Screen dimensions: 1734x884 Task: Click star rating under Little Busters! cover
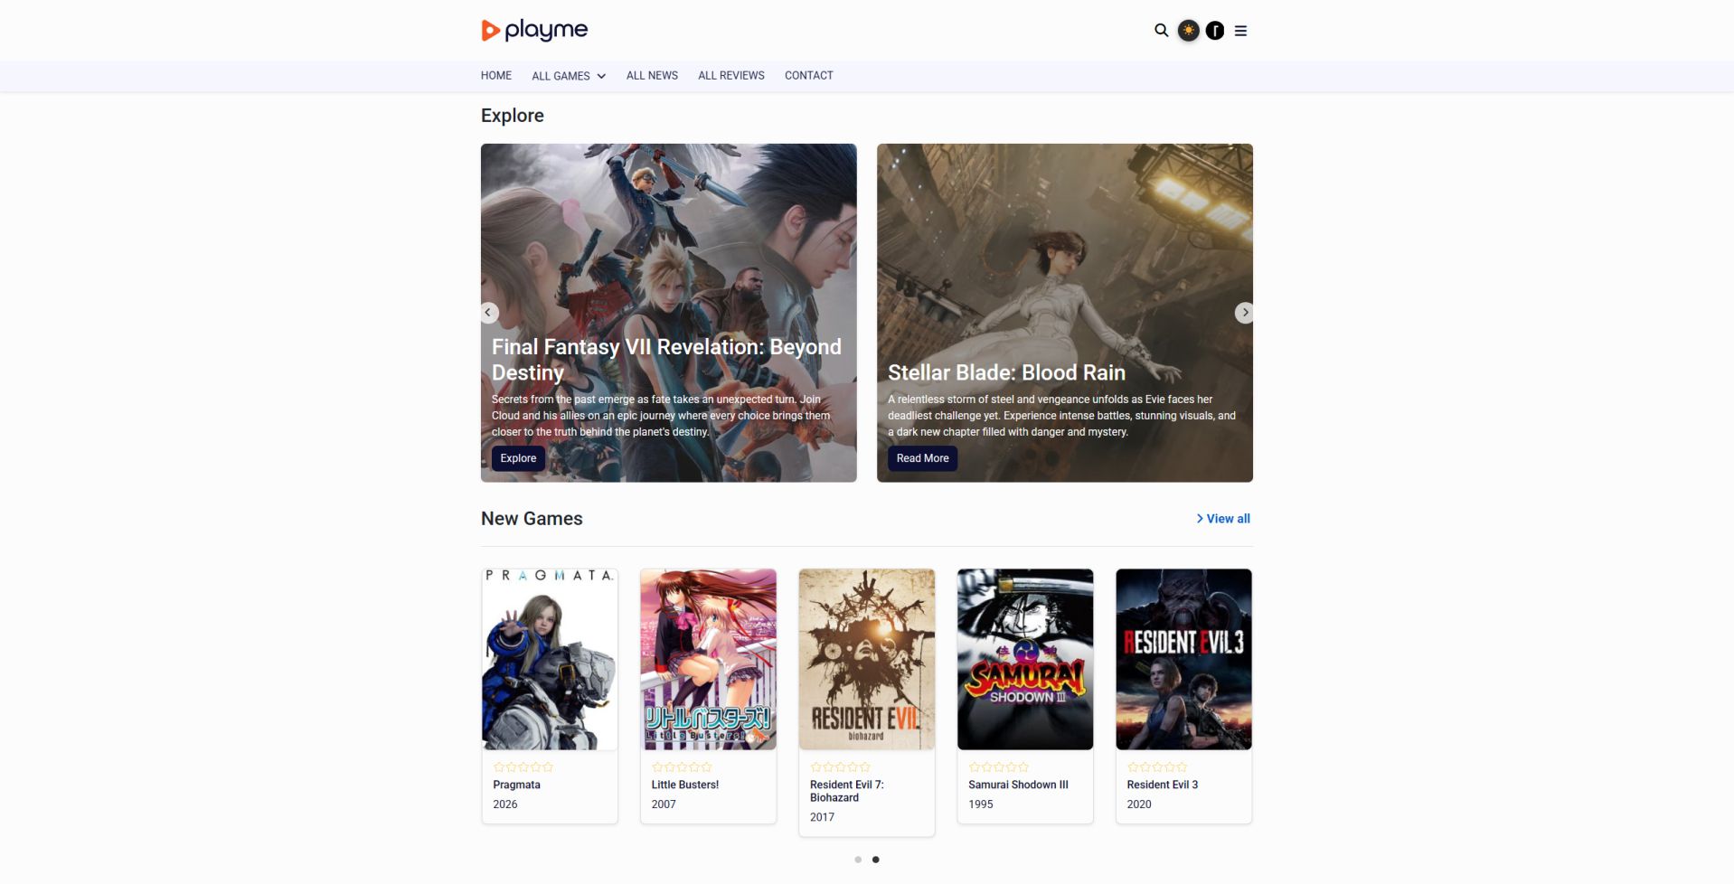point(682,766)
